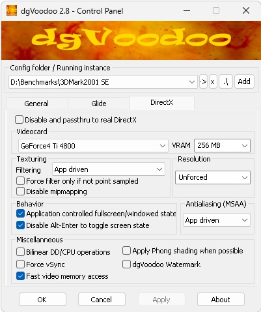Open the Videocard GeForce4 Ti 4800 dropdown
The width and height of the screenshot is (261, 312).
(x=93, y=145)
